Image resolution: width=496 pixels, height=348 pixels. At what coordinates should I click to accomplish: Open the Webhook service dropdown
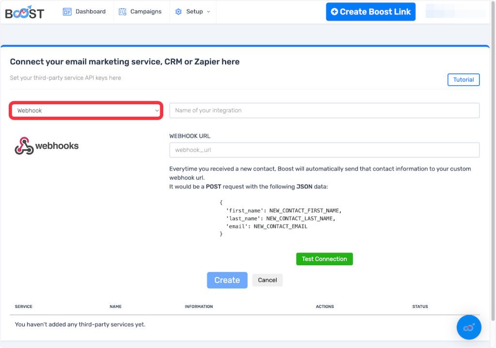click(x=86, y=111)
